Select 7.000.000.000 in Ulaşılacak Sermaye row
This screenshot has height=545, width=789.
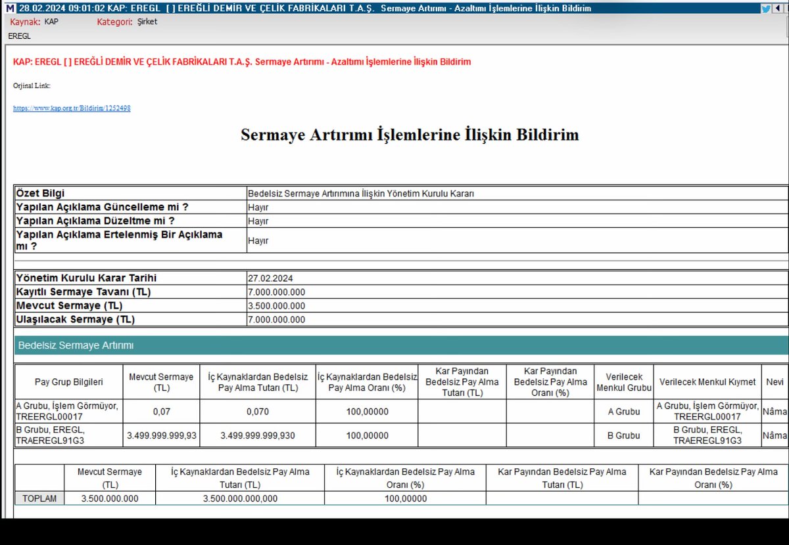[276, 320]
